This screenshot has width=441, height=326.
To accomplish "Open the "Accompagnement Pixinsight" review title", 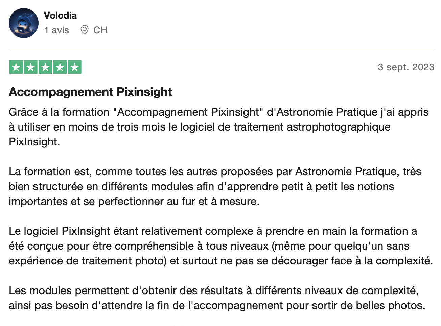I will tap(90, 92).
